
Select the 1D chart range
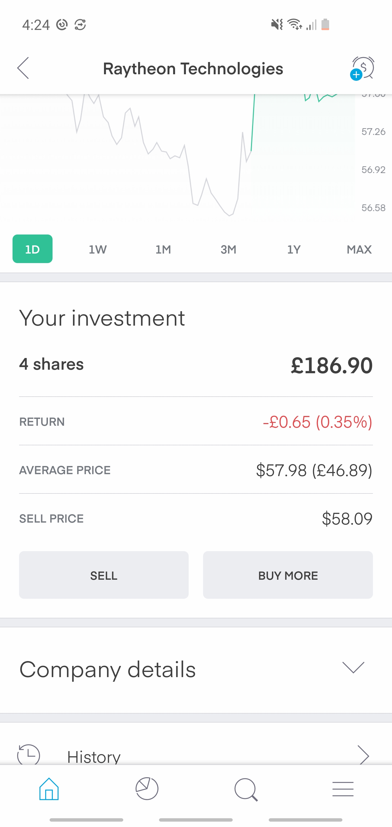coord(32,249)
